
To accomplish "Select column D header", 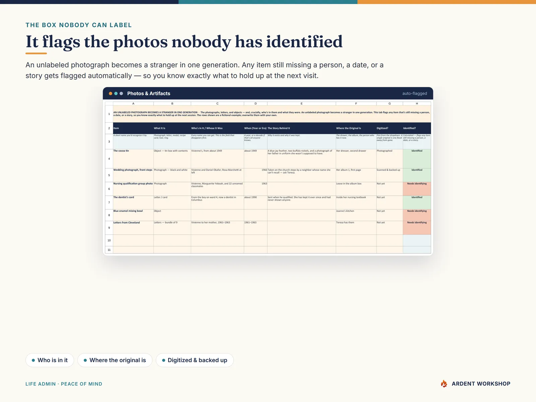I will (x=256, y=104).
